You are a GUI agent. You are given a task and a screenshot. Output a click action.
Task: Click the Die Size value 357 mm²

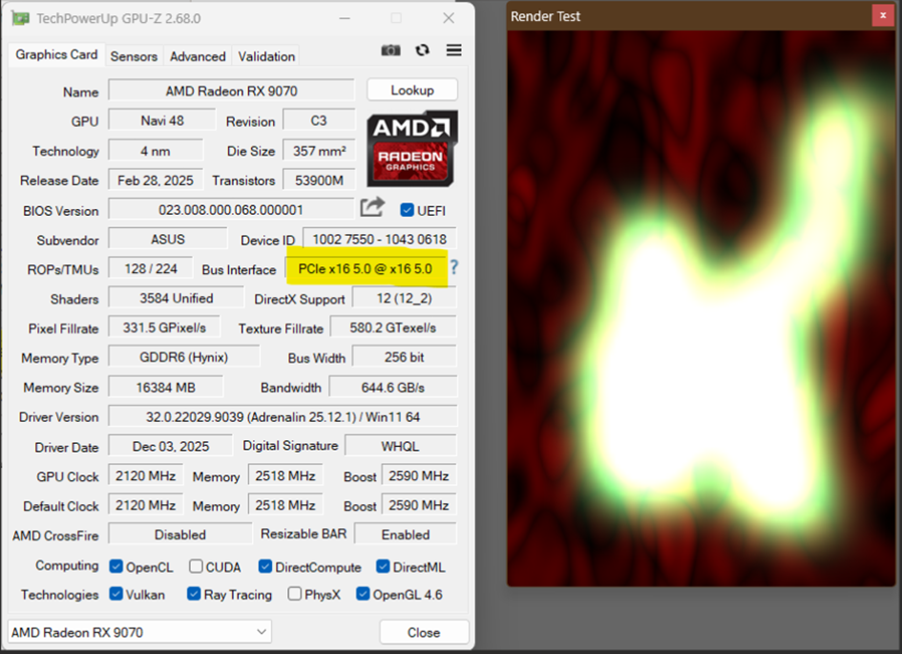coord(319,151)
